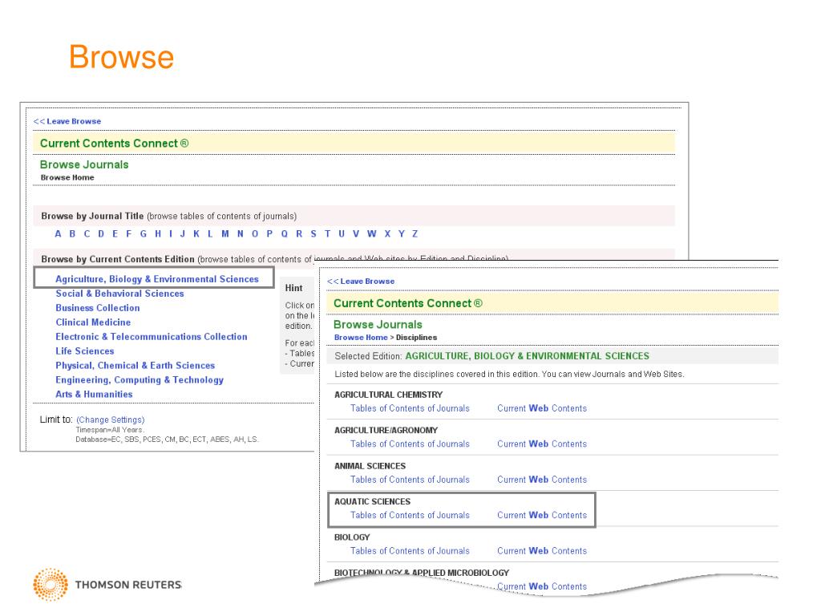Browse journal titles starting with N
Screen dimensions: 821x616
click(x=241, y=233)
